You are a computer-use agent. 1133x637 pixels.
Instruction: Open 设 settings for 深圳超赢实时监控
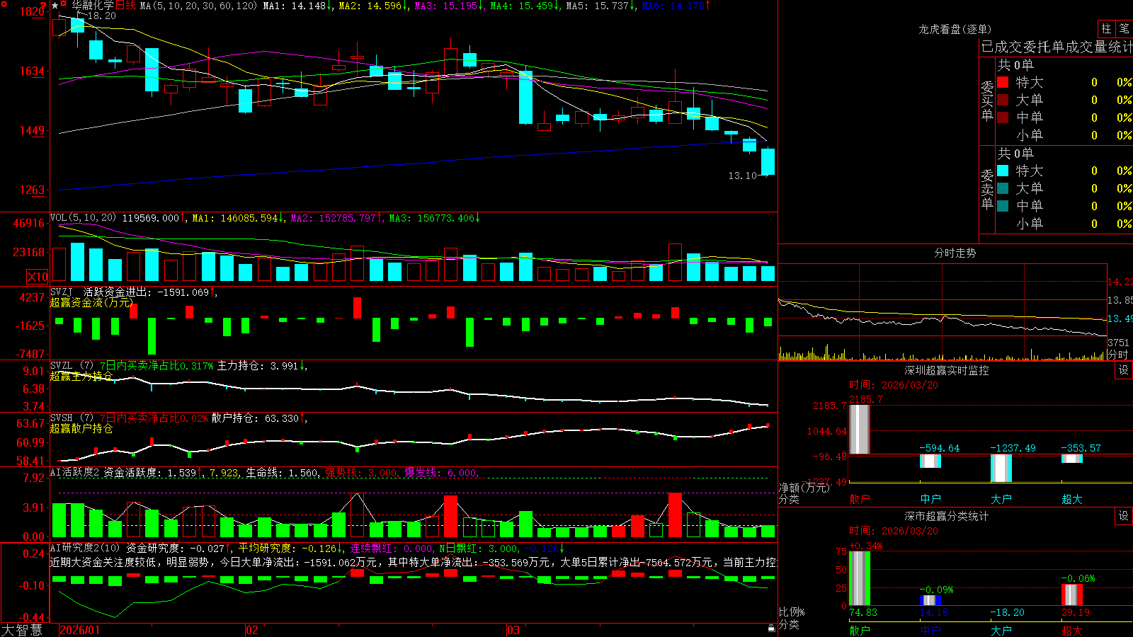1124,370
